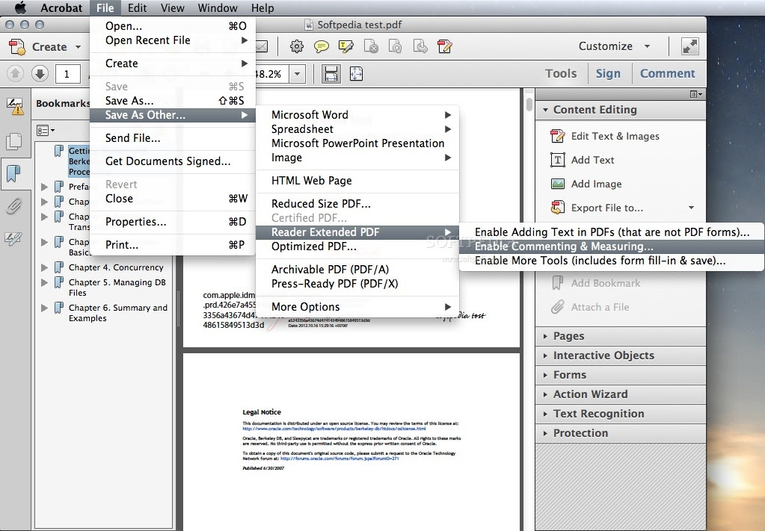
Task: Open the Customize dropdown
Action: pyautogui.click(x=614, y=46)
